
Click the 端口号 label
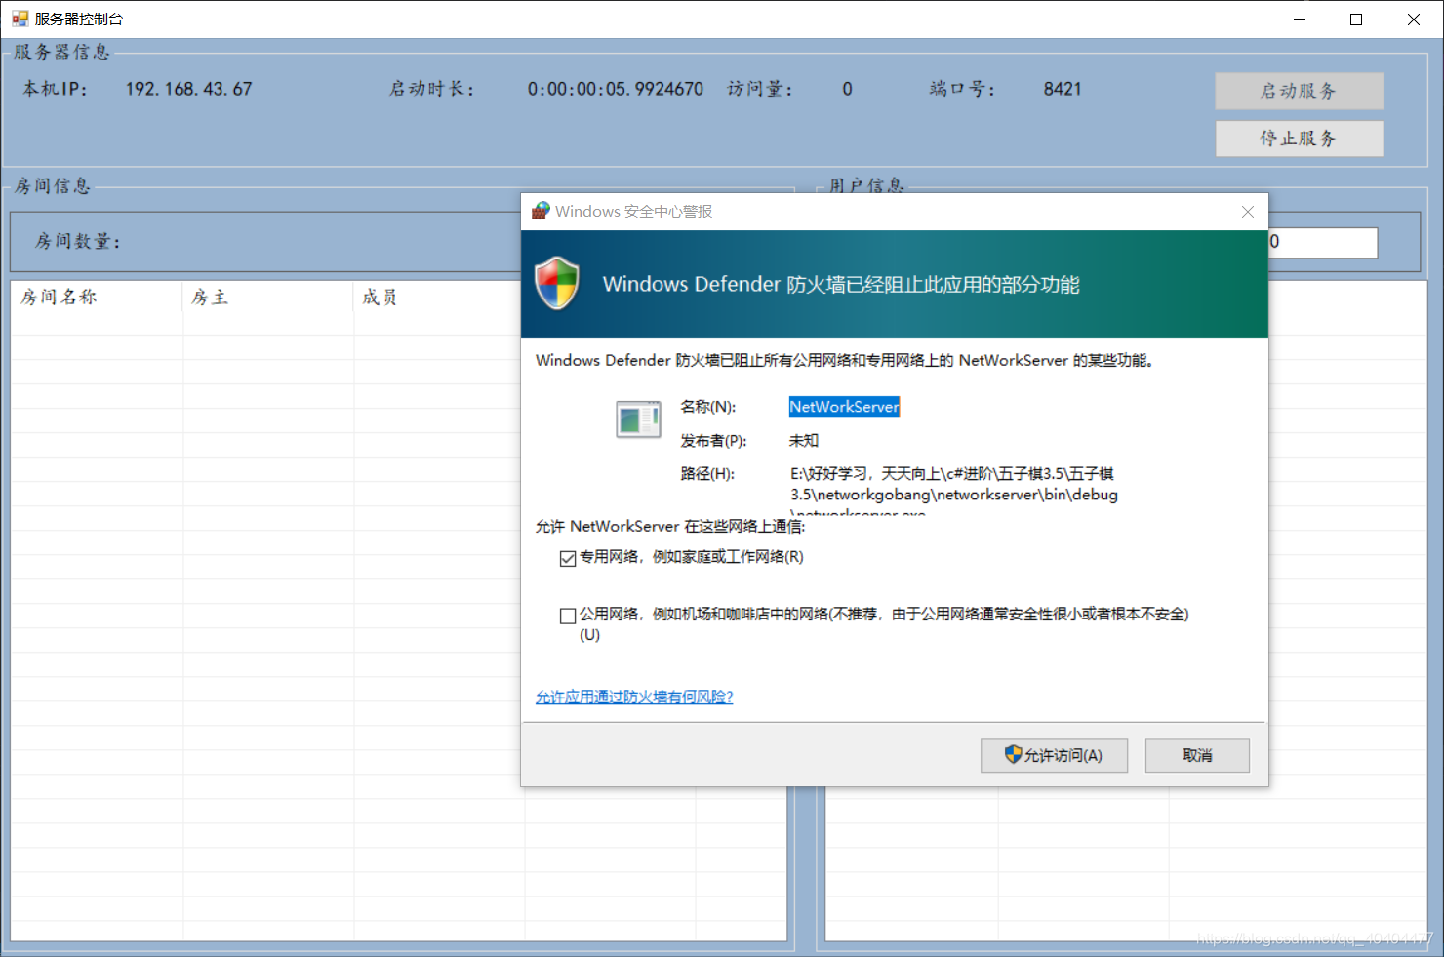(x=962, y=89)
